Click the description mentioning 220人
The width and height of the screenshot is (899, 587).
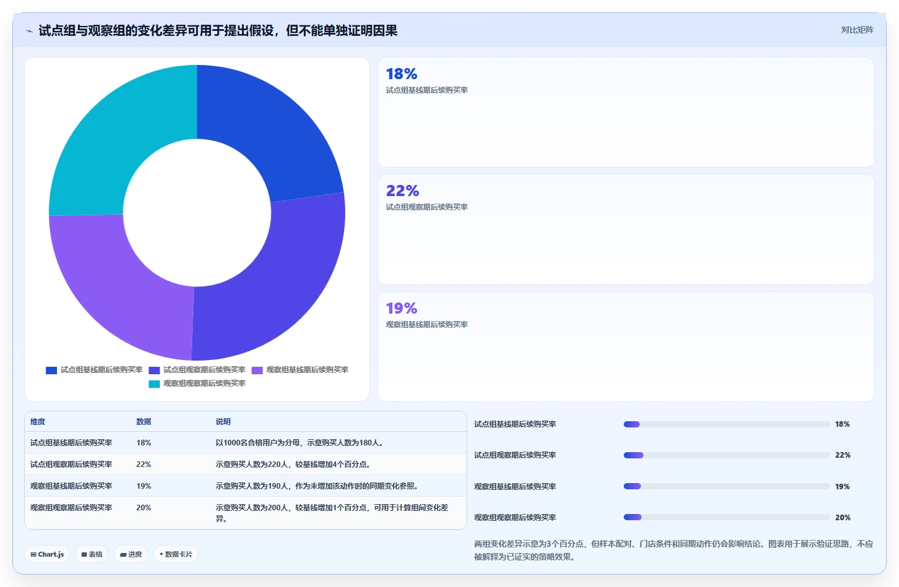click(x=293, y=465)
